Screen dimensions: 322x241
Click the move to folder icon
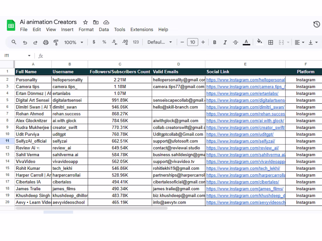pos(96,22)
